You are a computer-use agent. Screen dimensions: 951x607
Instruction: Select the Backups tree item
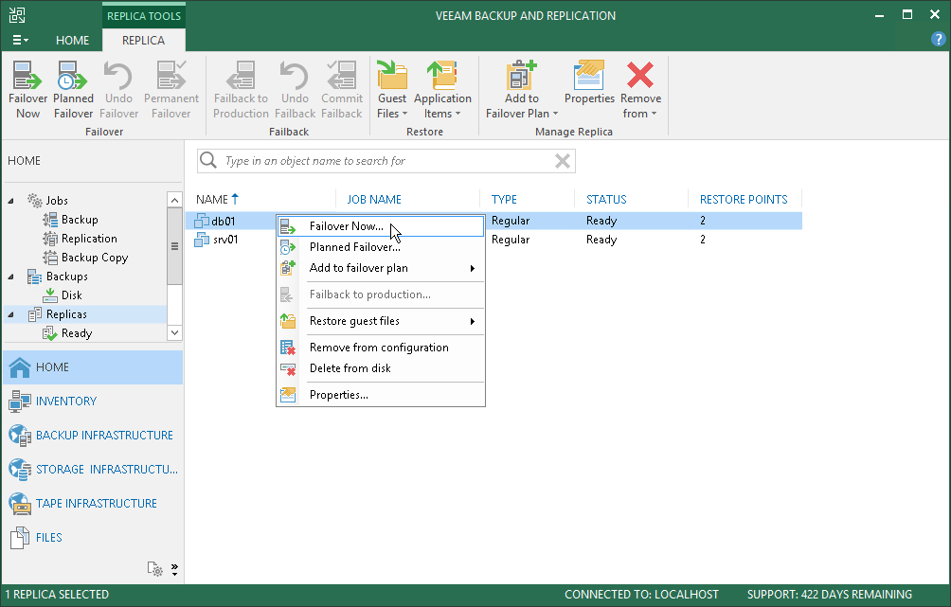click(x=58, y=277)
